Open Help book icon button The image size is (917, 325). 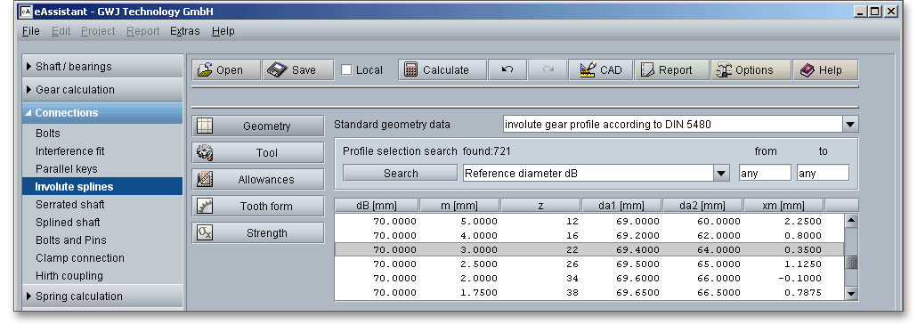[x=826, y=70]
